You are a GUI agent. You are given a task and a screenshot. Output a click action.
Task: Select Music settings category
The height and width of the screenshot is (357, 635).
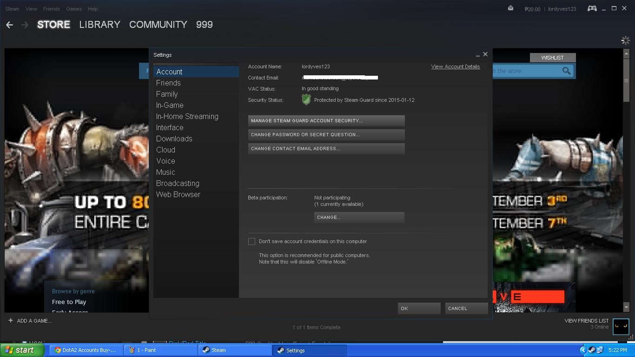[x=196, y=172]
